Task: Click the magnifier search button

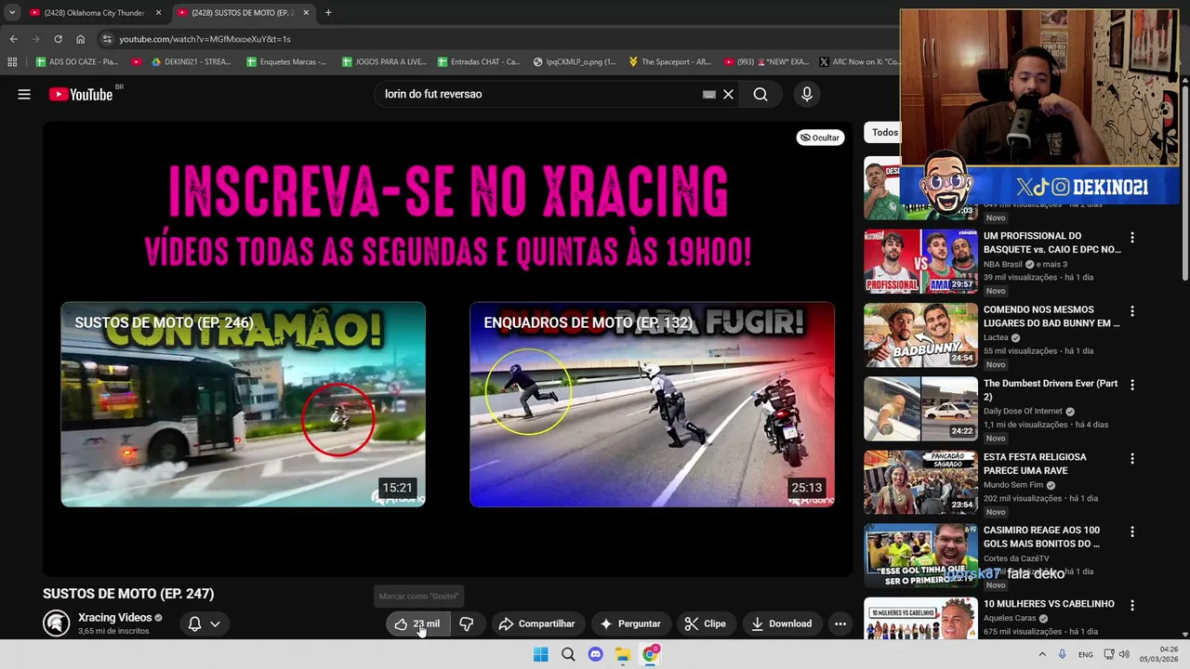Action: (760, 94)
